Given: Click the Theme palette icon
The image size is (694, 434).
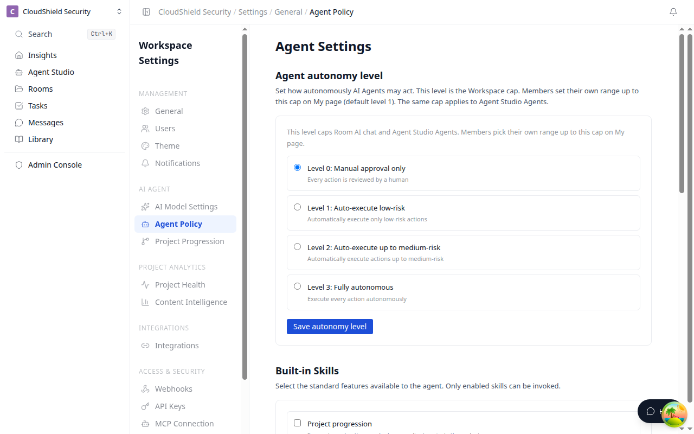Looking at the screenshot, I should click(145, 146).
